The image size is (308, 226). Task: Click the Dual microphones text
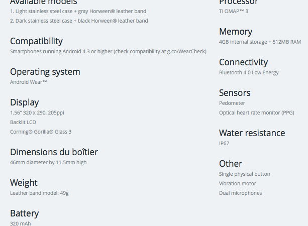(240, 193)
